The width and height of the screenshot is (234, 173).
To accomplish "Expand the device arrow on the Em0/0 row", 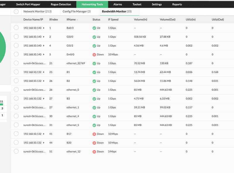I will (x=44, y=55).
